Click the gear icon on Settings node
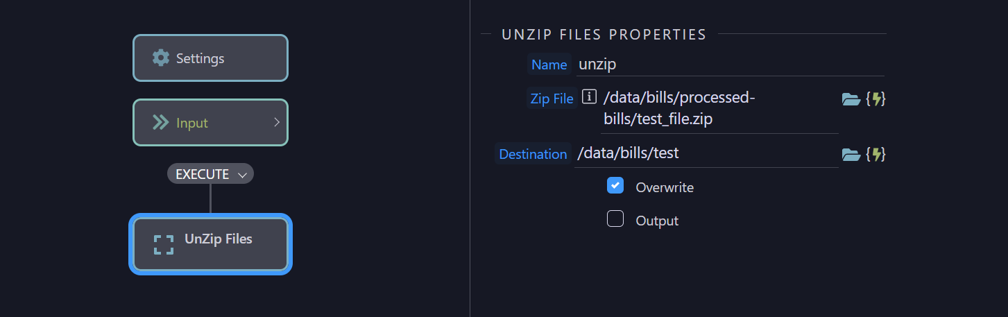This screenshot has width=1008, height=317. (x=161, y=58)
